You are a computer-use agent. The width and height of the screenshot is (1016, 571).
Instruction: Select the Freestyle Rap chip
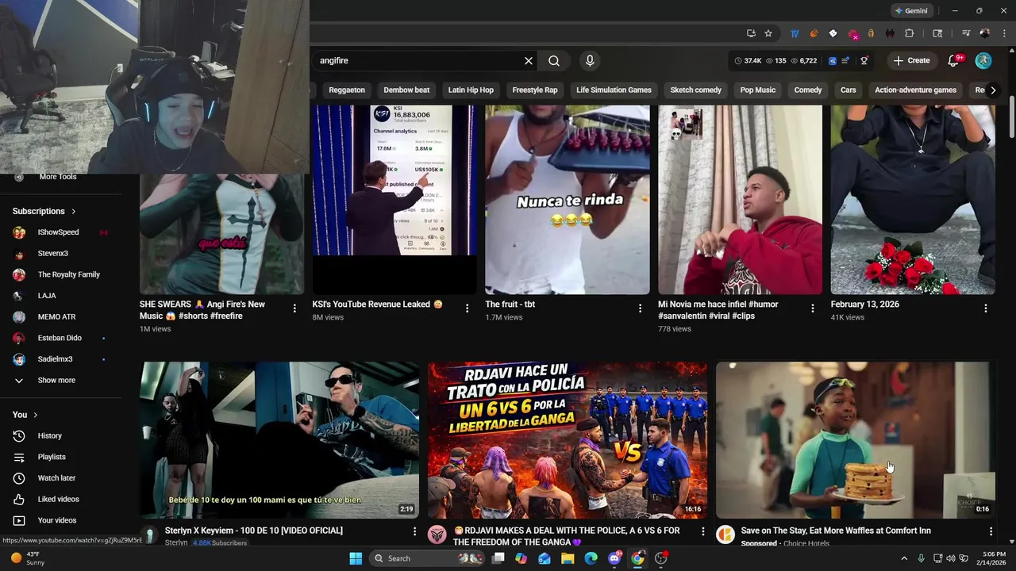click(535, 90)
